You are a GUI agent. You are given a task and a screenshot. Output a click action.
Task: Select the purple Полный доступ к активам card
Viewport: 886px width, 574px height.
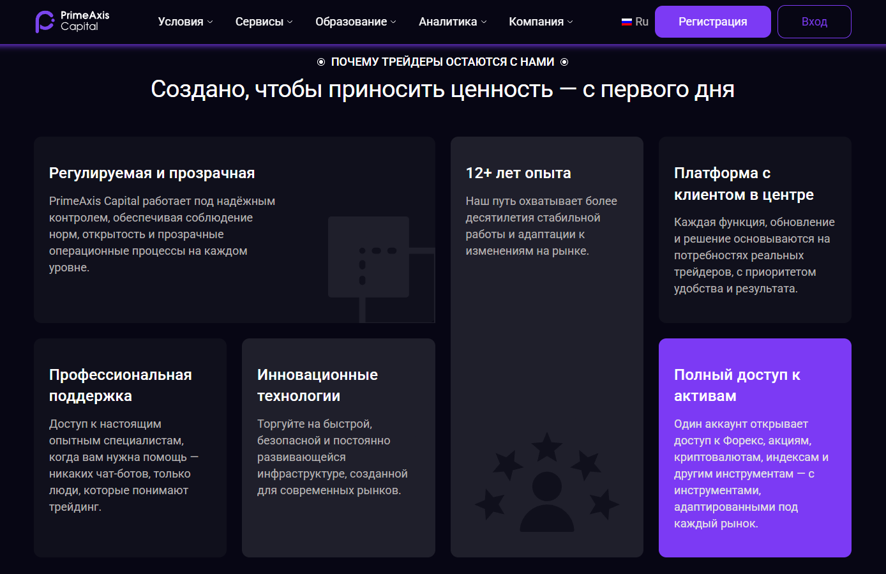[x=755, y=448]
